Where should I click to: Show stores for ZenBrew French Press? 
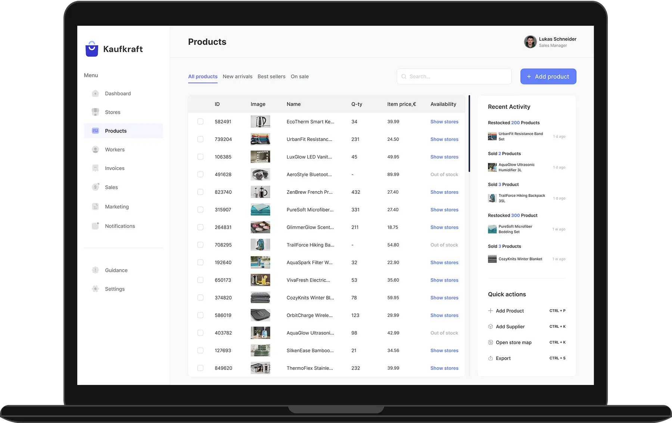pos(444,192)
